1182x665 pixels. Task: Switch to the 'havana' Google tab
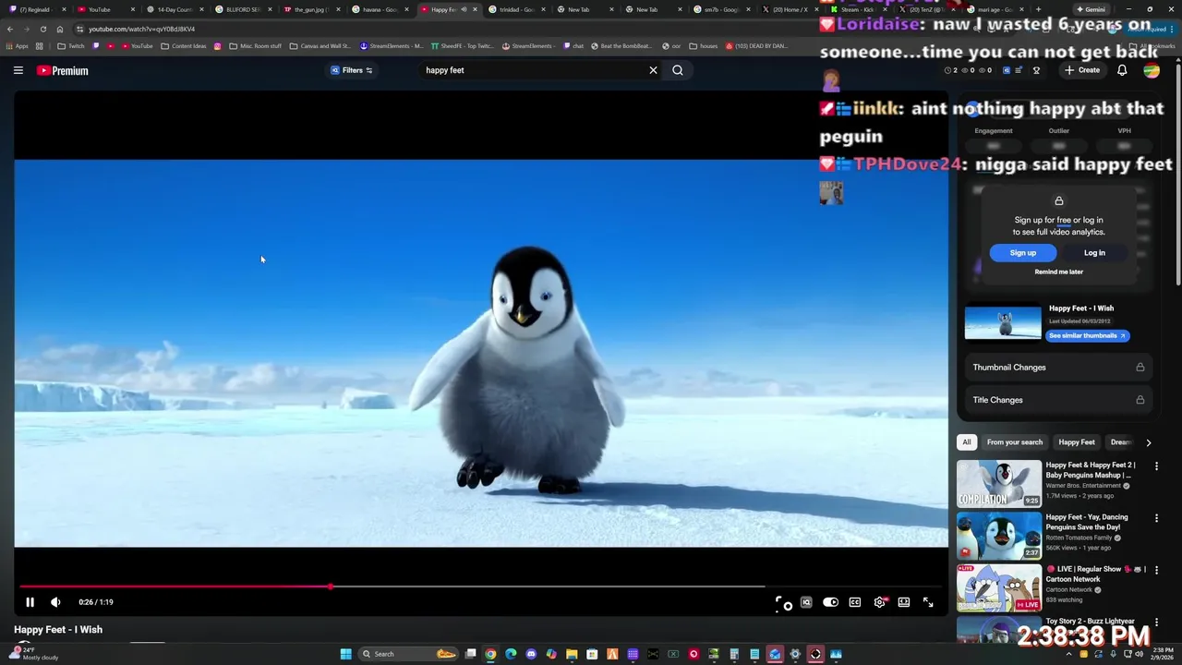[x=380, y=9]
